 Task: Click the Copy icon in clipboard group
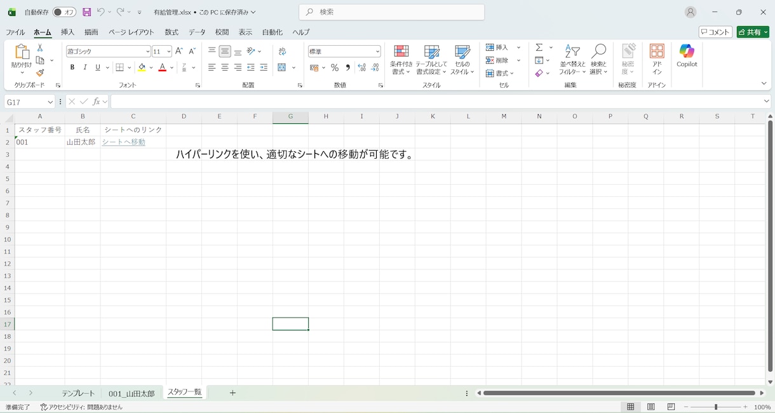click(x=40, y=60)
